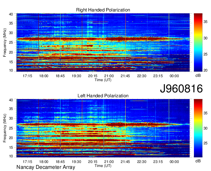Viewport: 211px width, 171px height.
Task: Click the 30 MHz tick label on upper plot
Action: tap(11, 33)
